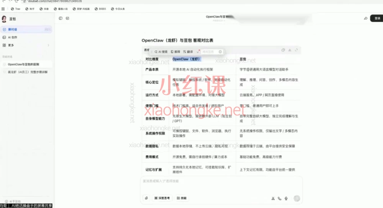383x208 pixels.
Task: Click 解释 in the selection toolbar
Action: (175, 52)
